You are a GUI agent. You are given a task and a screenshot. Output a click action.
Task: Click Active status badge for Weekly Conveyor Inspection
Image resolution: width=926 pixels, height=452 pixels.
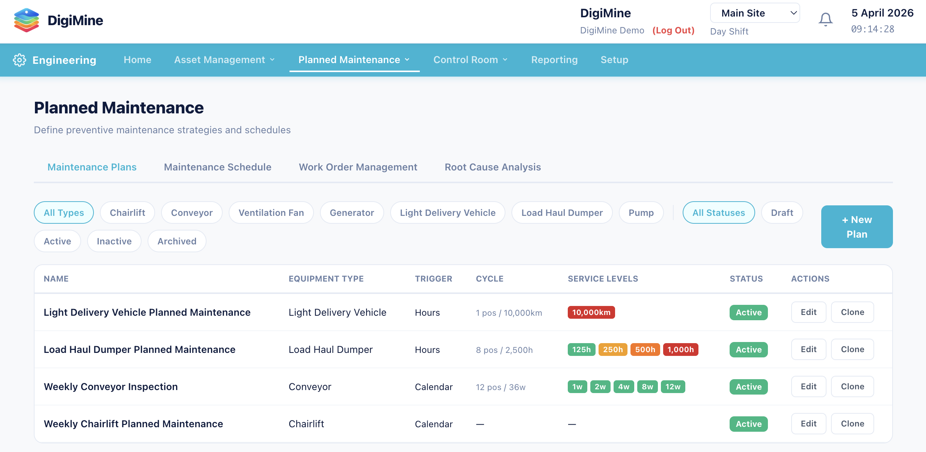pos(748,387)
